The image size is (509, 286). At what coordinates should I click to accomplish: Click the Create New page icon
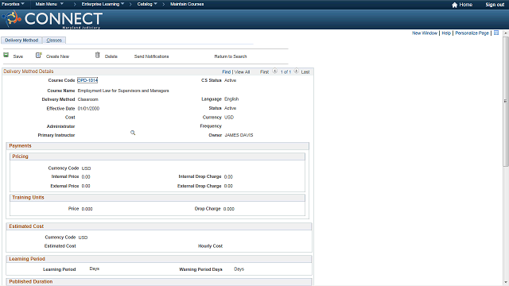pyautogui.click(x=39, y=55)
